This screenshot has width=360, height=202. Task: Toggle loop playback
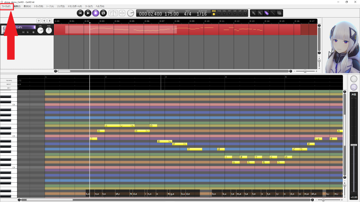[103, 13]
